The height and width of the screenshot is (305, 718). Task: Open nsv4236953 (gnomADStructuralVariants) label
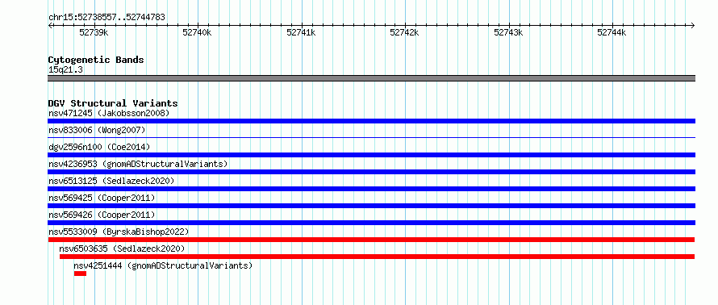click(138, 164)
